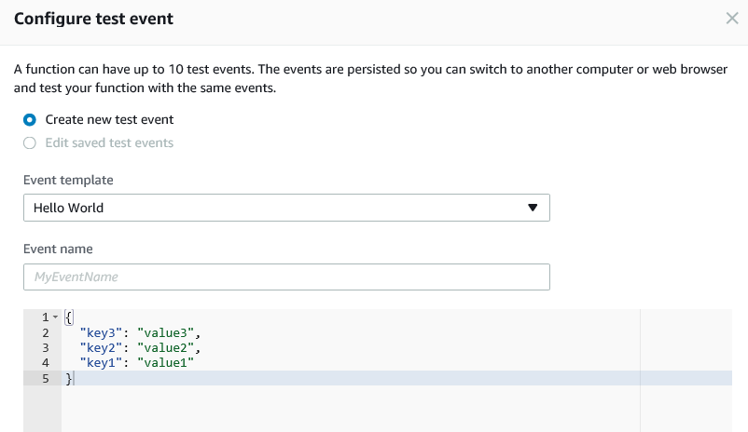
Task: Click line number 4 in editor gutter
Action: (x=44, y=362)
